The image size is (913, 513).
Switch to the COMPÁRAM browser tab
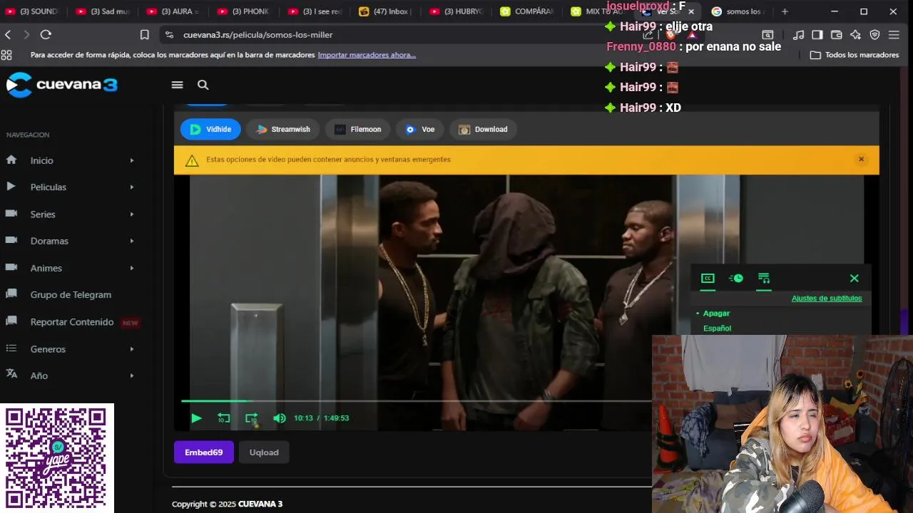(x=526, y=11)
